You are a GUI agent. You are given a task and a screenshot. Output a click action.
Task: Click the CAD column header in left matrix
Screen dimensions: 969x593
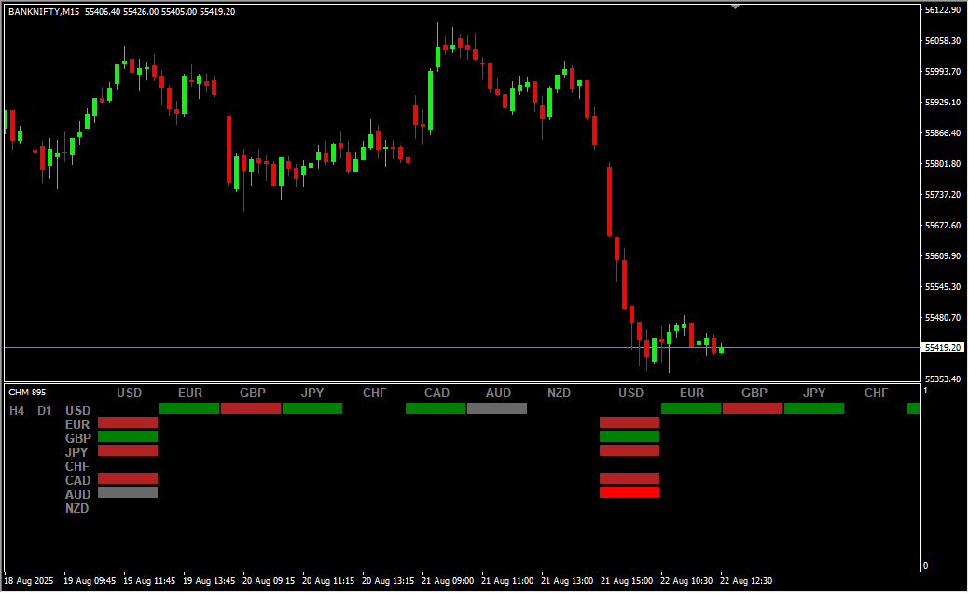pyautogui.click(x=436, y=393)
